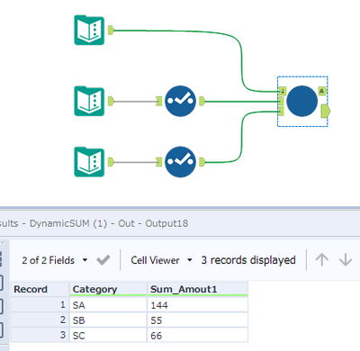Image resolution: width=360 pixels, height=351 pixels.
Task: Click the Record column header
Action: (40, 289)
